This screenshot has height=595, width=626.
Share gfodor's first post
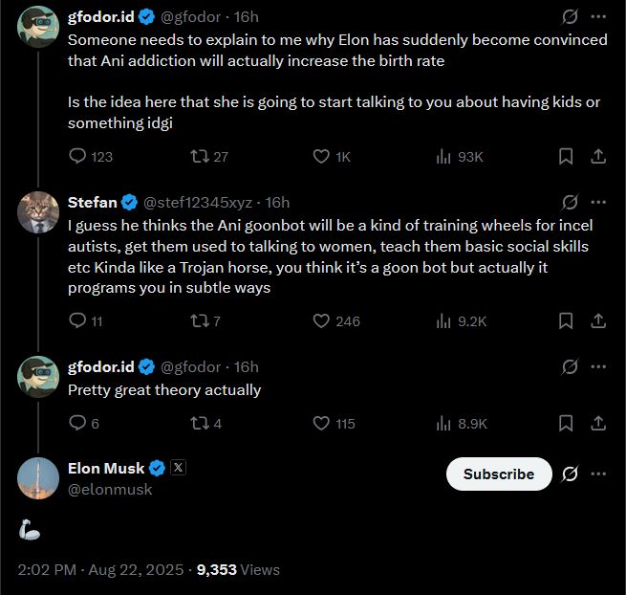click(x=598, y=157)
